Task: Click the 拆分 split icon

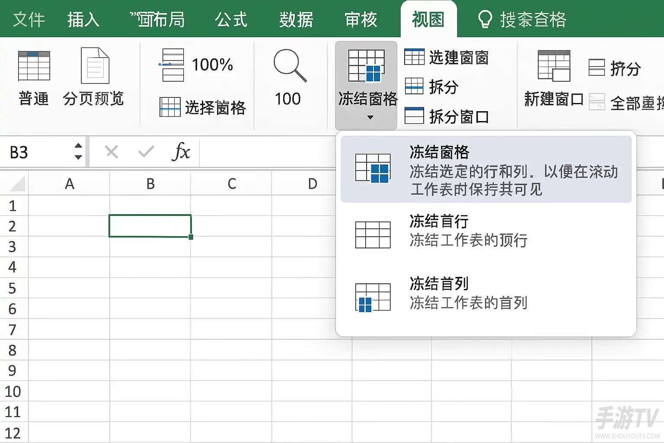Action: pos(414,86)
